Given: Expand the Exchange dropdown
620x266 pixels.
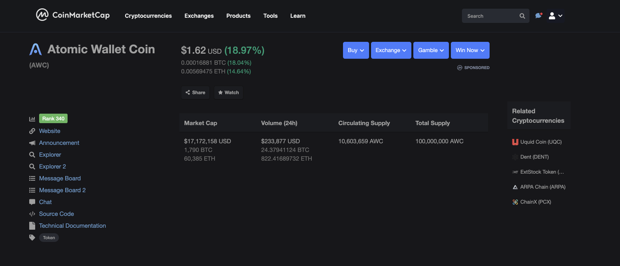Looking at the screenshot, I should click(391, 50).
